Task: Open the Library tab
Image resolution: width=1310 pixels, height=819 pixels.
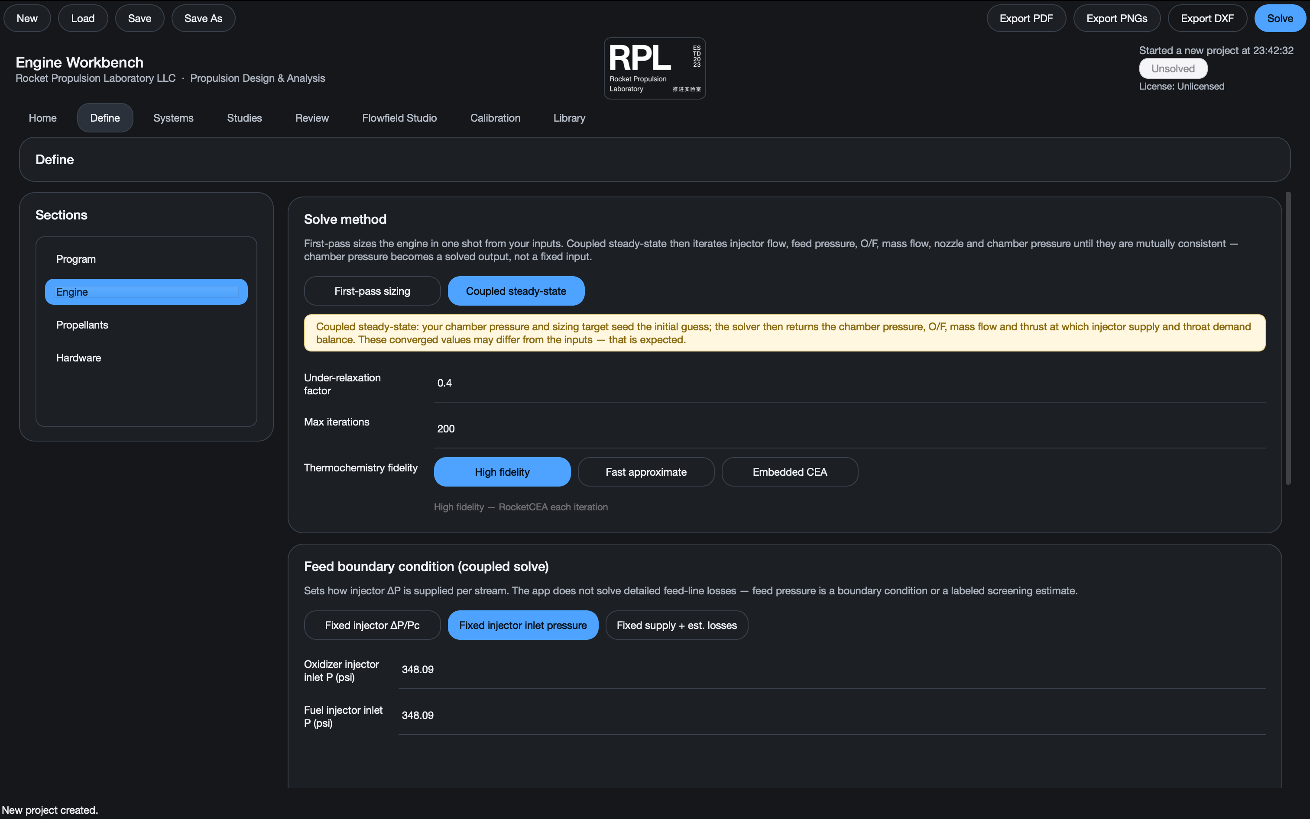Action: coord(569,118)
